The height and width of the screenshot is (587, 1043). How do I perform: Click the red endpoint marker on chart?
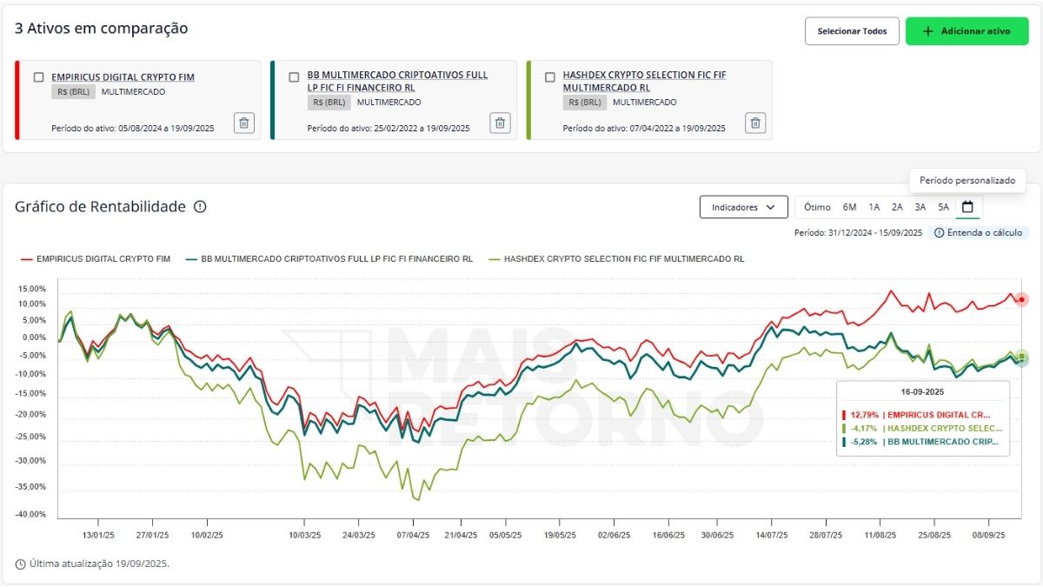[x=1022, y=300]
